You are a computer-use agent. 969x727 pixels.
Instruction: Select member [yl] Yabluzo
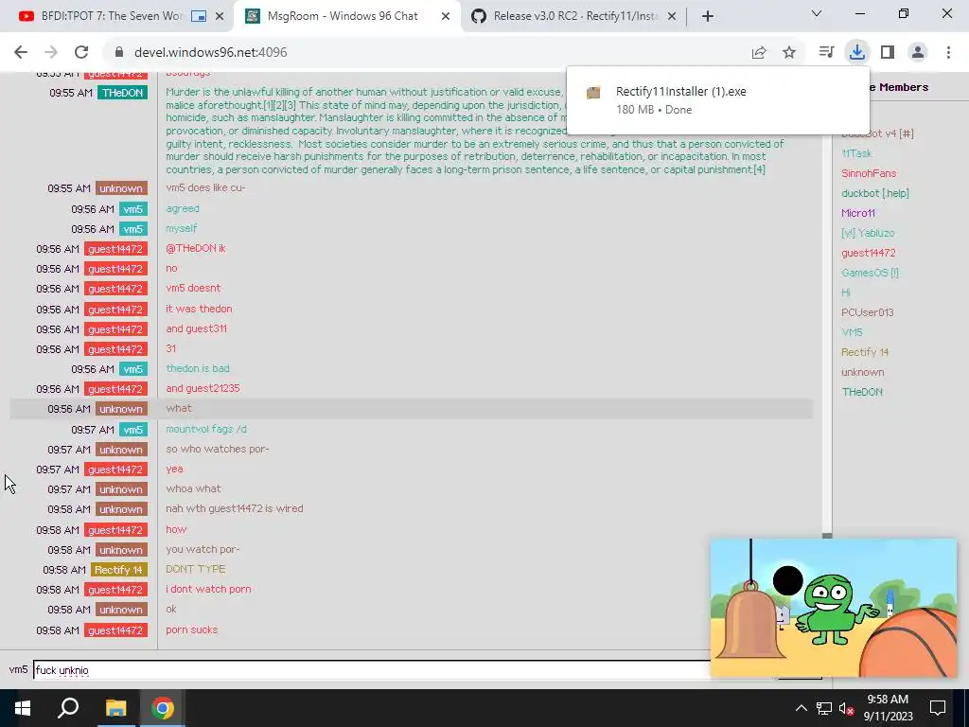[x=868, y=233]
